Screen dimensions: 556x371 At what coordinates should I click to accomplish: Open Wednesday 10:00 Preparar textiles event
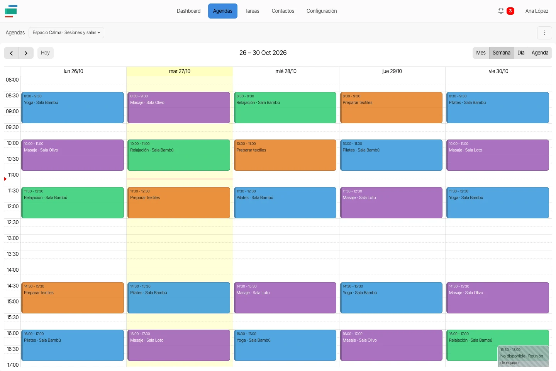click(x=285, y=155)
